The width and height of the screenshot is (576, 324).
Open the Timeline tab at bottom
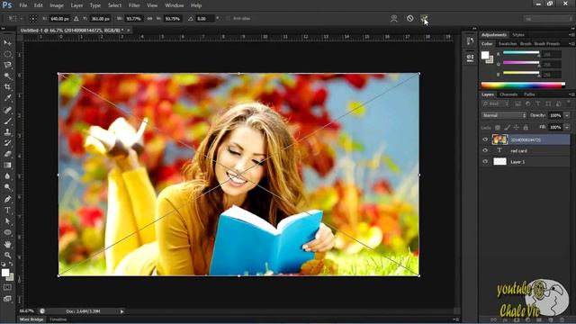pos(58,319)
